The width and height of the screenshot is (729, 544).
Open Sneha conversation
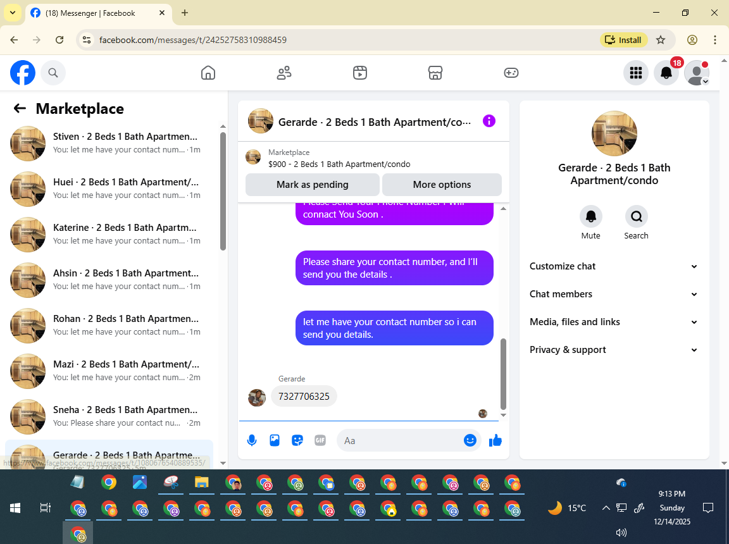[x=109, y=416]
